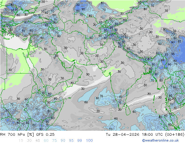The width and height of the screenshot is (185, 143).
Task: Click the weatheronline.co.uk copyright link
Action: click(x=160, y=140)
